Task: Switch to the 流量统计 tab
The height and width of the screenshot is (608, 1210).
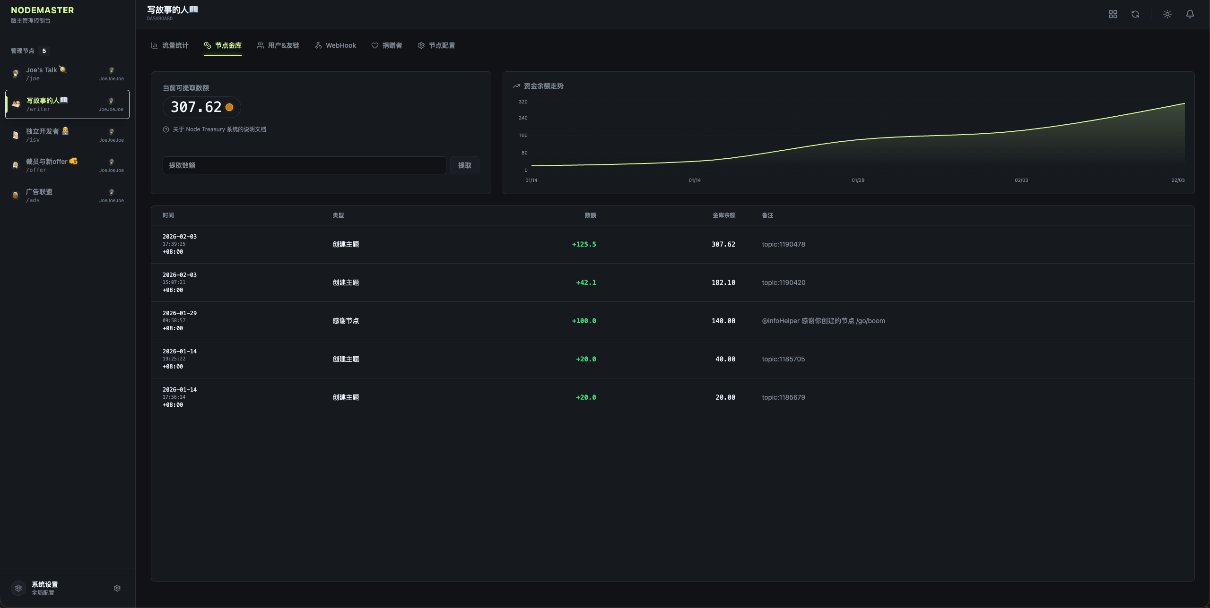Action: click(170, 45)
